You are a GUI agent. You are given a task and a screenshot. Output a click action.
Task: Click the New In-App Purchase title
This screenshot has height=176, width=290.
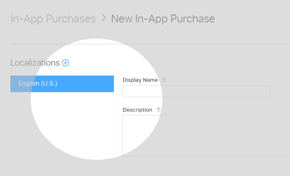tap(163, 19)
